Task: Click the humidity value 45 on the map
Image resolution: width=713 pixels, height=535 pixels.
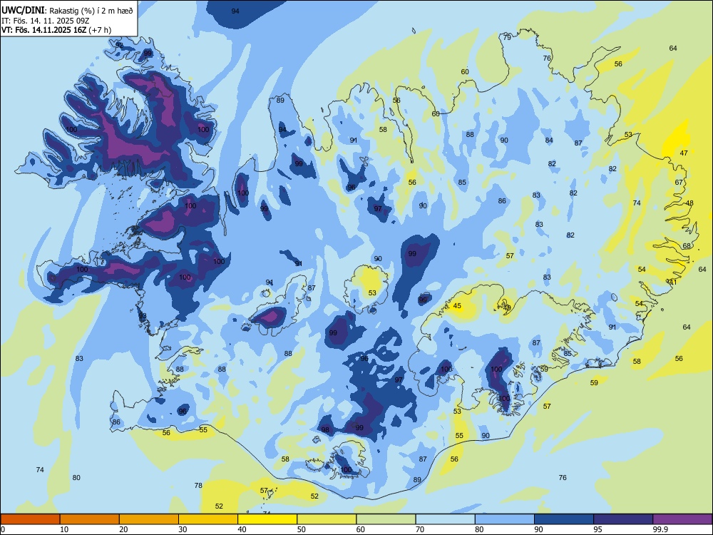Action: (x=457, y=306)
